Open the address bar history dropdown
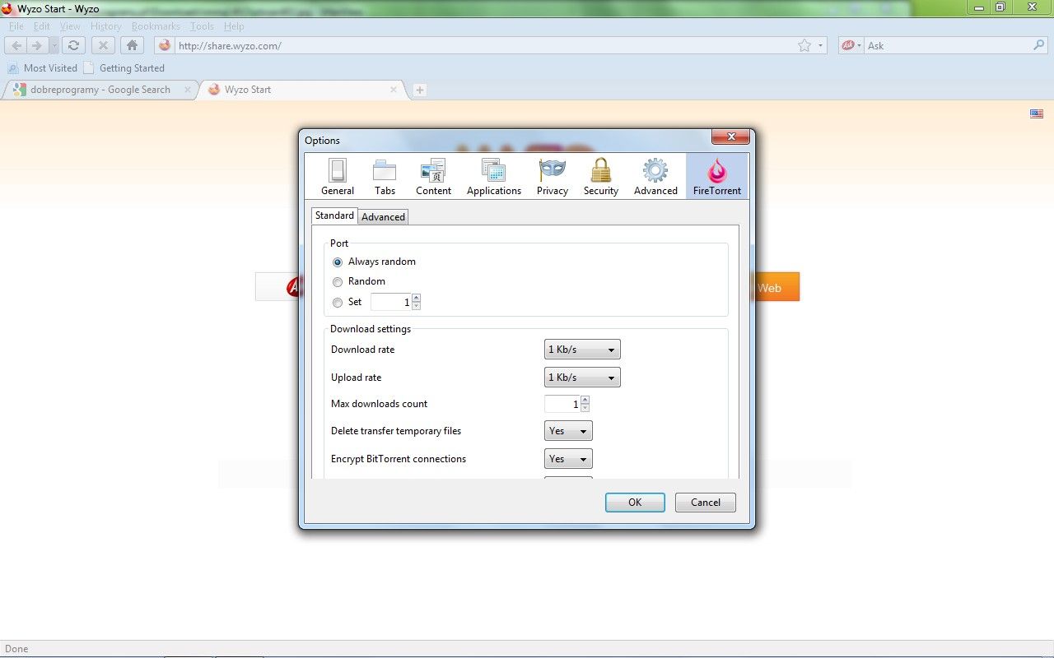Screen dimensions: 1054x658 (821, 46)
